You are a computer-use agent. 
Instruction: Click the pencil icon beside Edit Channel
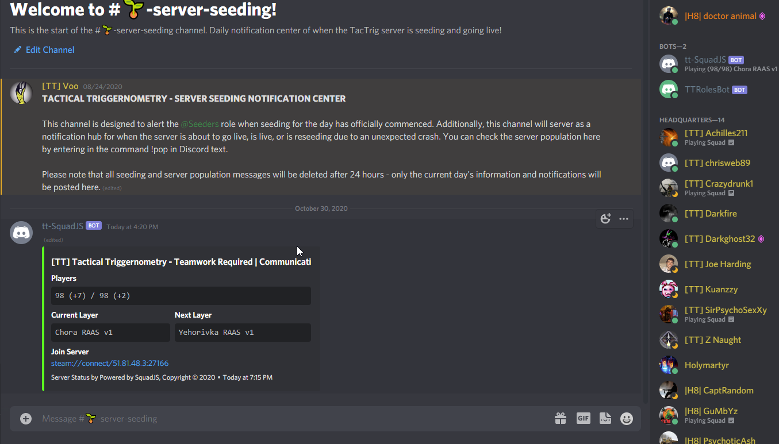(18, 50)
